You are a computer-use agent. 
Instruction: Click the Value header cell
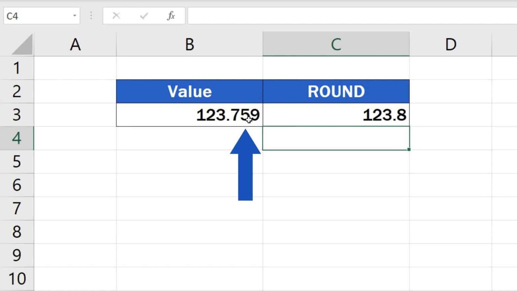[189, 91]
